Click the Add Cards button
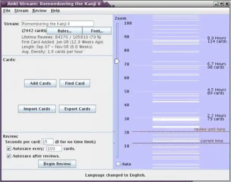 tap(40, 83)
